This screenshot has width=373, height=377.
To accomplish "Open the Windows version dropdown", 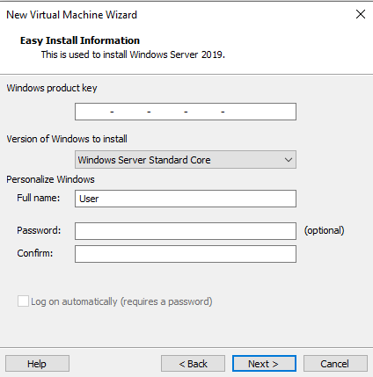I will tap(186, 160).
